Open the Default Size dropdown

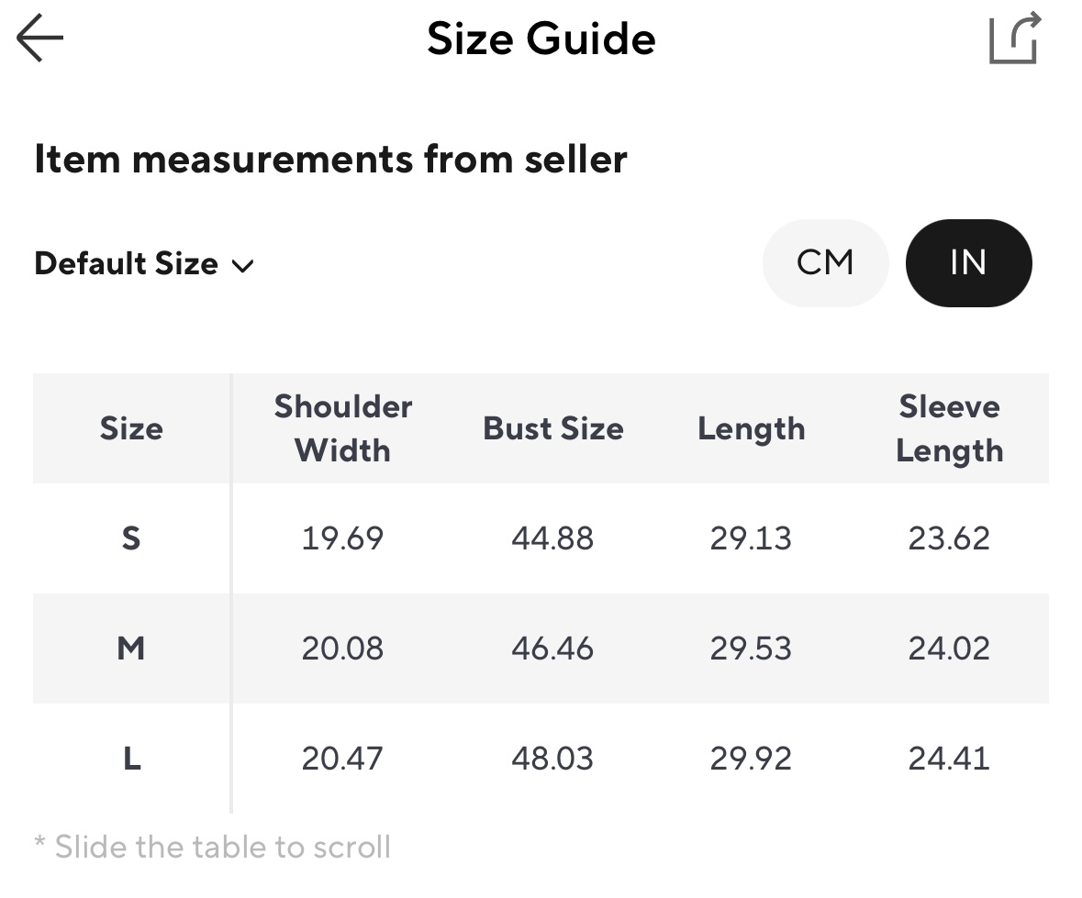(x=127, y=264)
